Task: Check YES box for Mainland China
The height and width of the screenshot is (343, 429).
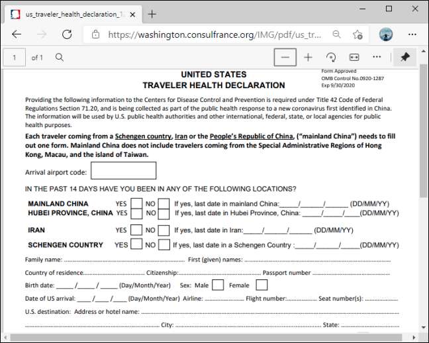Action: point(136,205)
